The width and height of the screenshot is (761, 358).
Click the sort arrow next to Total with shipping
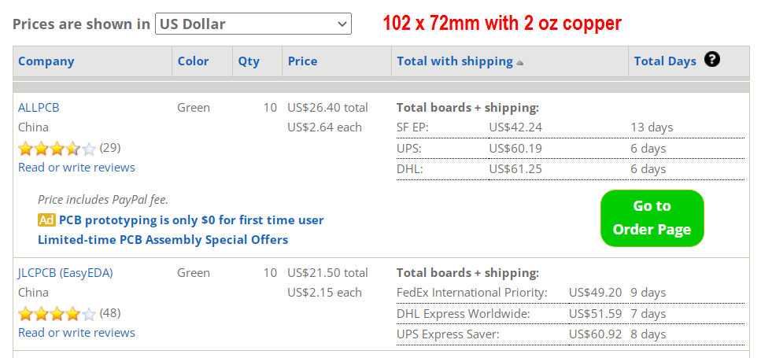coord(519,63)
